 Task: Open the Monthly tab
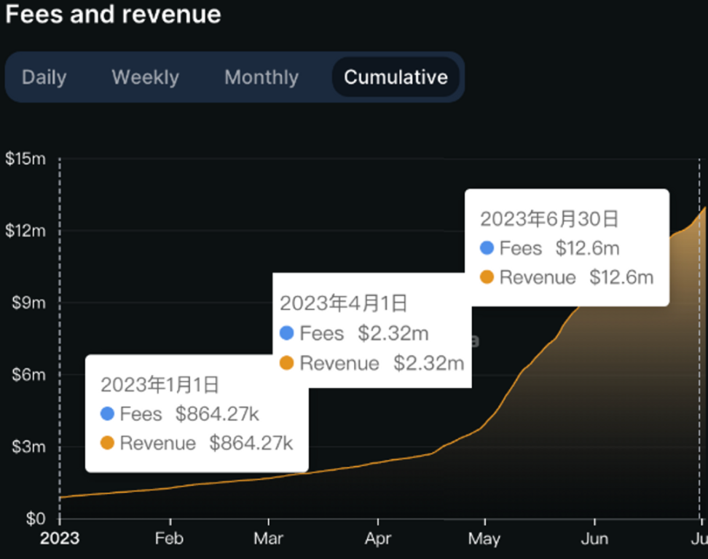(x=261, y=77)
